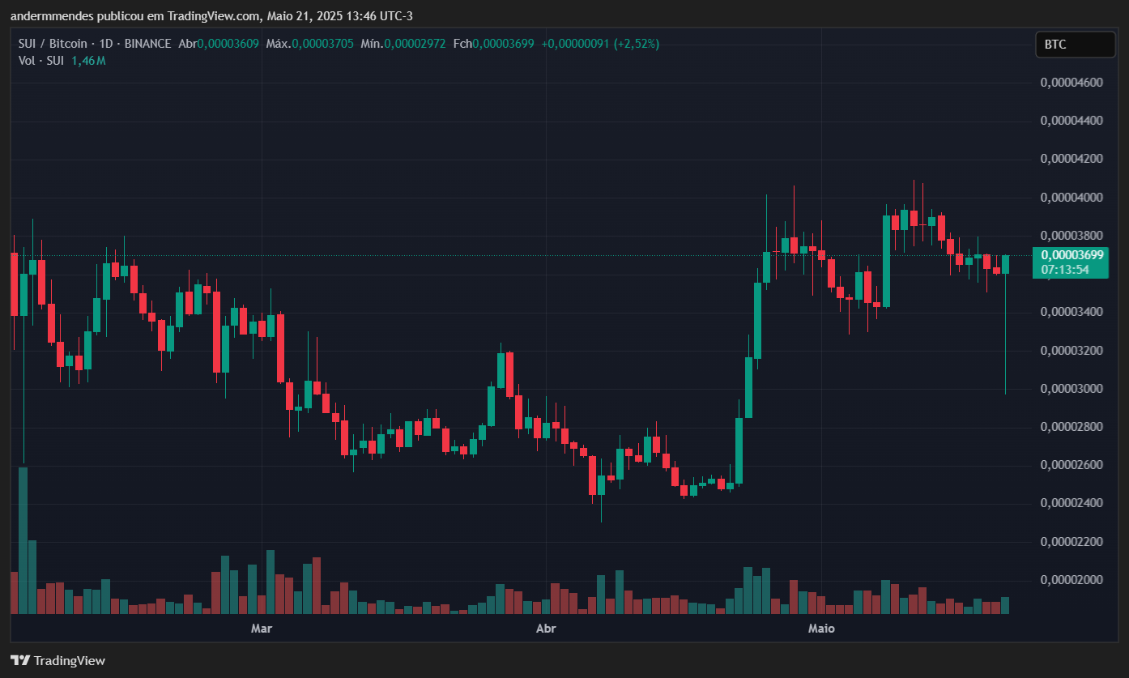Open the BTC currency selector

[x=1075, y=45]
